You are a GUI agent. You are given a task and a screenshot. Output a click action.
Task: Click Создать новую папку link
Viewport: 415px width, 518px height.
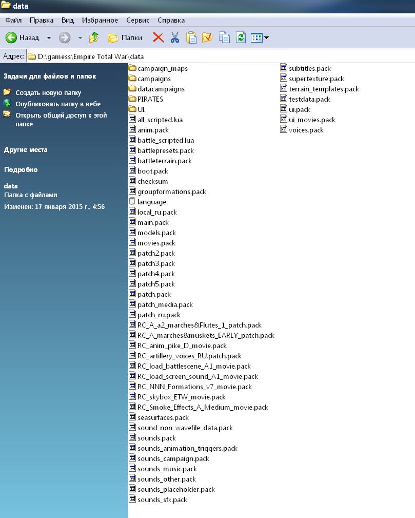(48, 93)
